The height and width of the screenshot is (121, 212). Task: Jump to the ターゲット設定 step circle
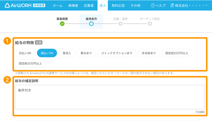pyautogui.click(x=150, y=24)
